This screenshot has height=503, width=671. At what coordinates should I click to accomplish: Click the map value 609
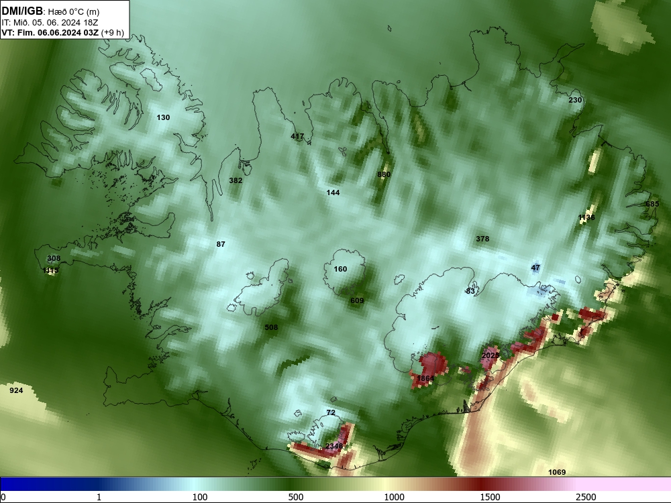[x=357, y=300]
